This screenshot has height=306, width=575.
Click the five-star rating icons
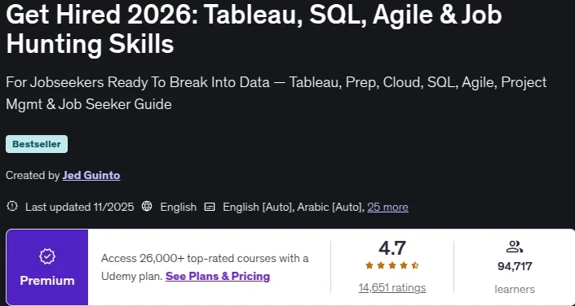pos(392,265)
